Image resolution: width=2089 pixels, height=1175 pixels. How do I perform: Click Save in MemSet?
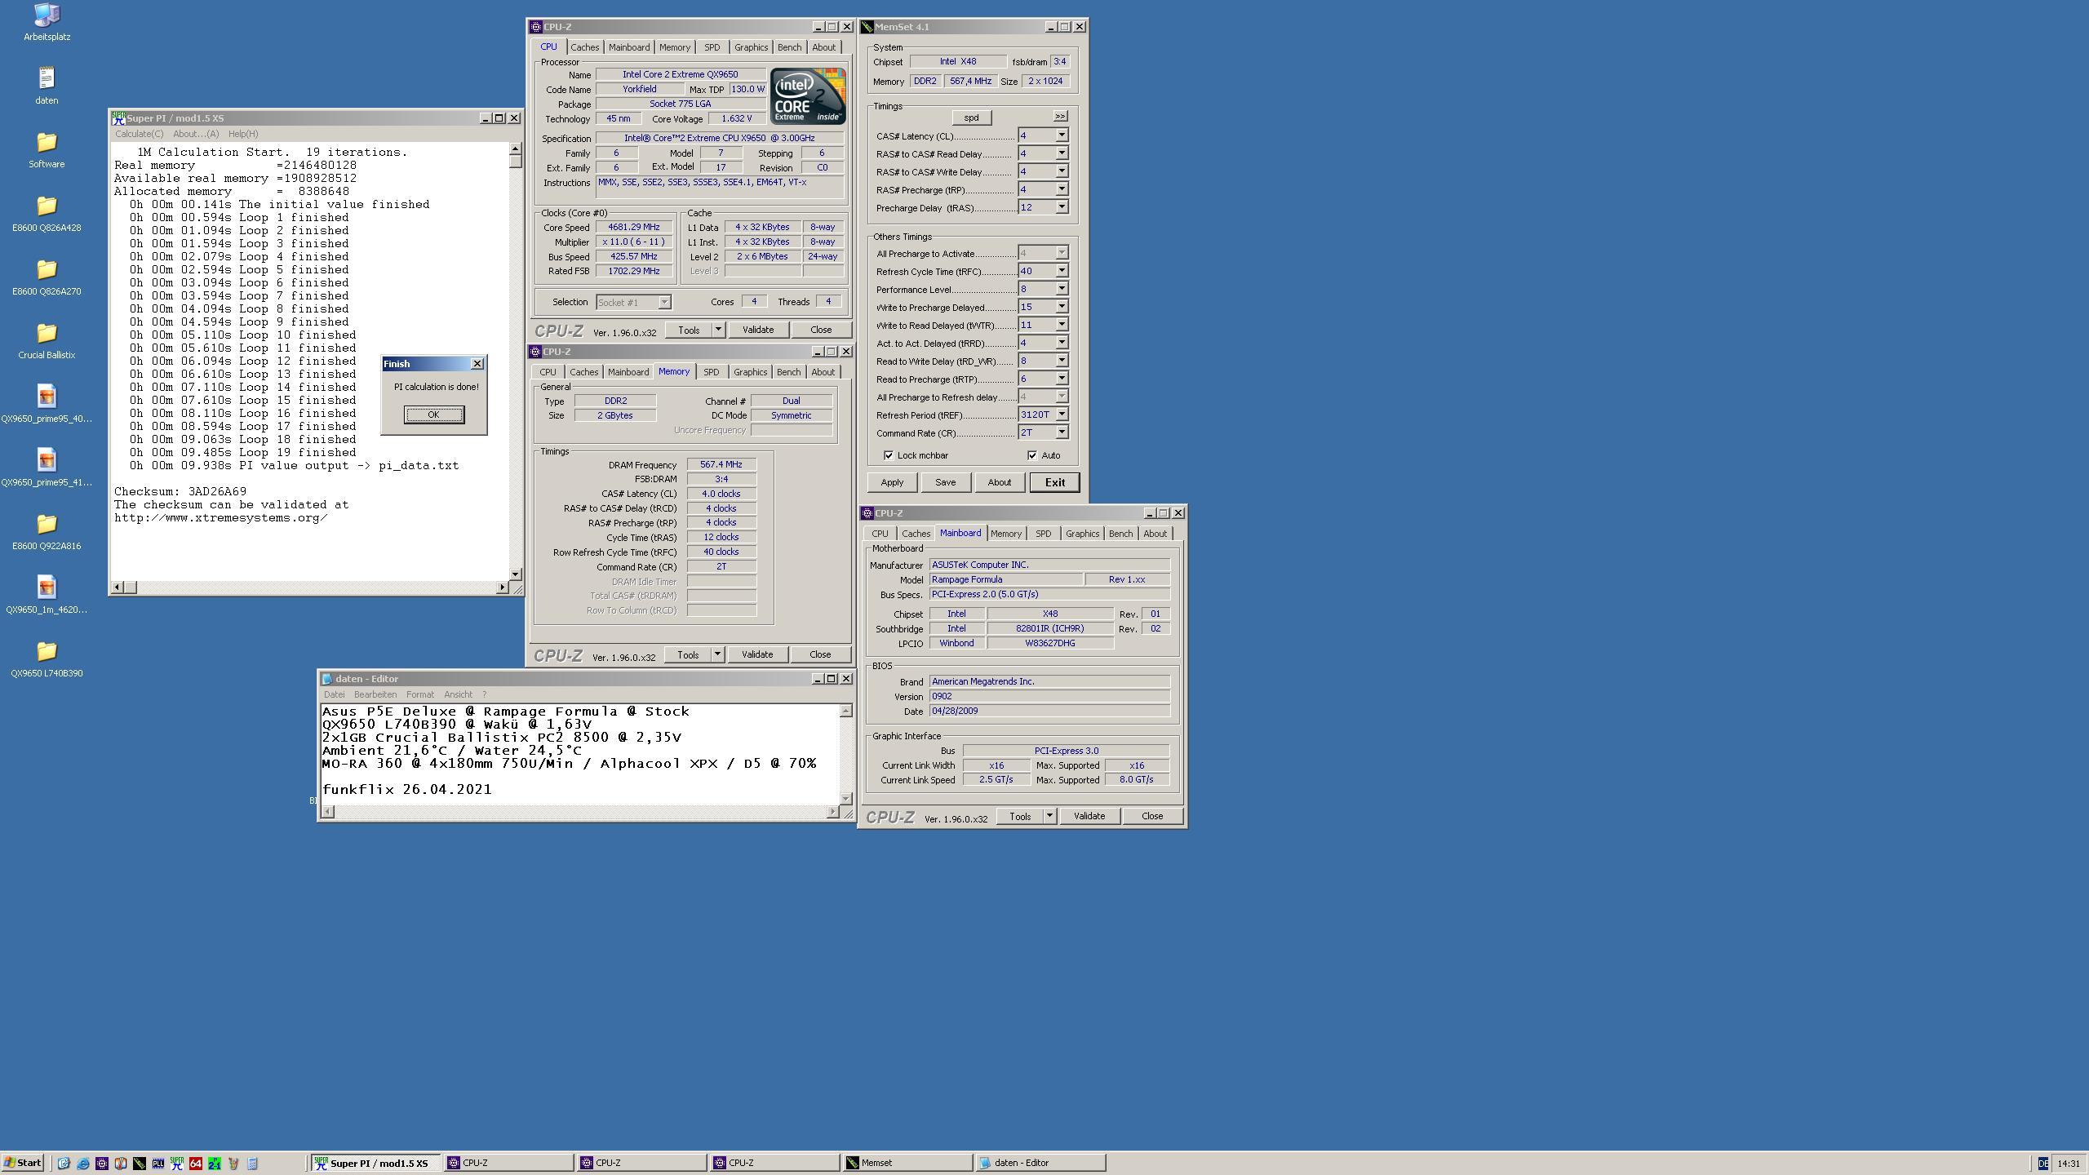pos(945,482)
